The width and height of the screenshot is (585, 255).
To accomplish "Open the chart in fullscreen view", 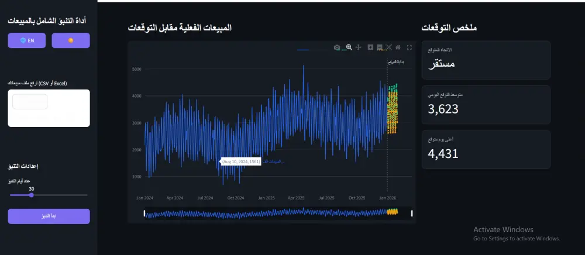I will [409, 47].
